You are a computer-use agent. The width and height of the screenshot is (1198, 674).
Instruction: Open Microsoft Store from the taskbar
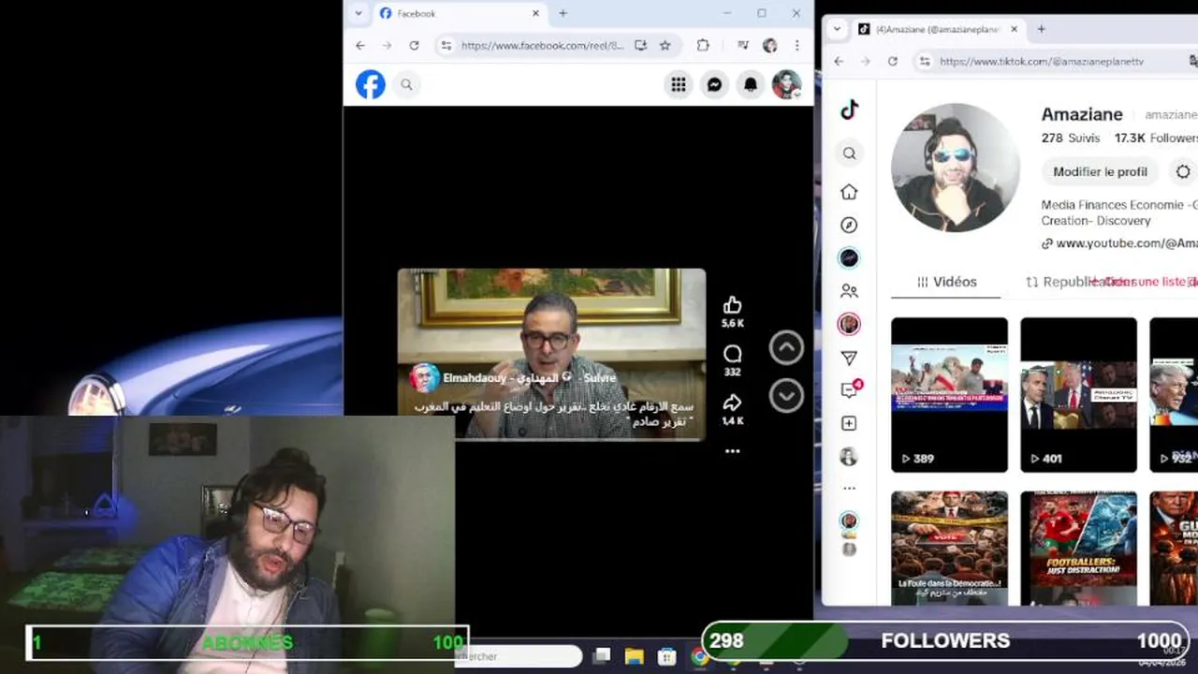[666, 656]
